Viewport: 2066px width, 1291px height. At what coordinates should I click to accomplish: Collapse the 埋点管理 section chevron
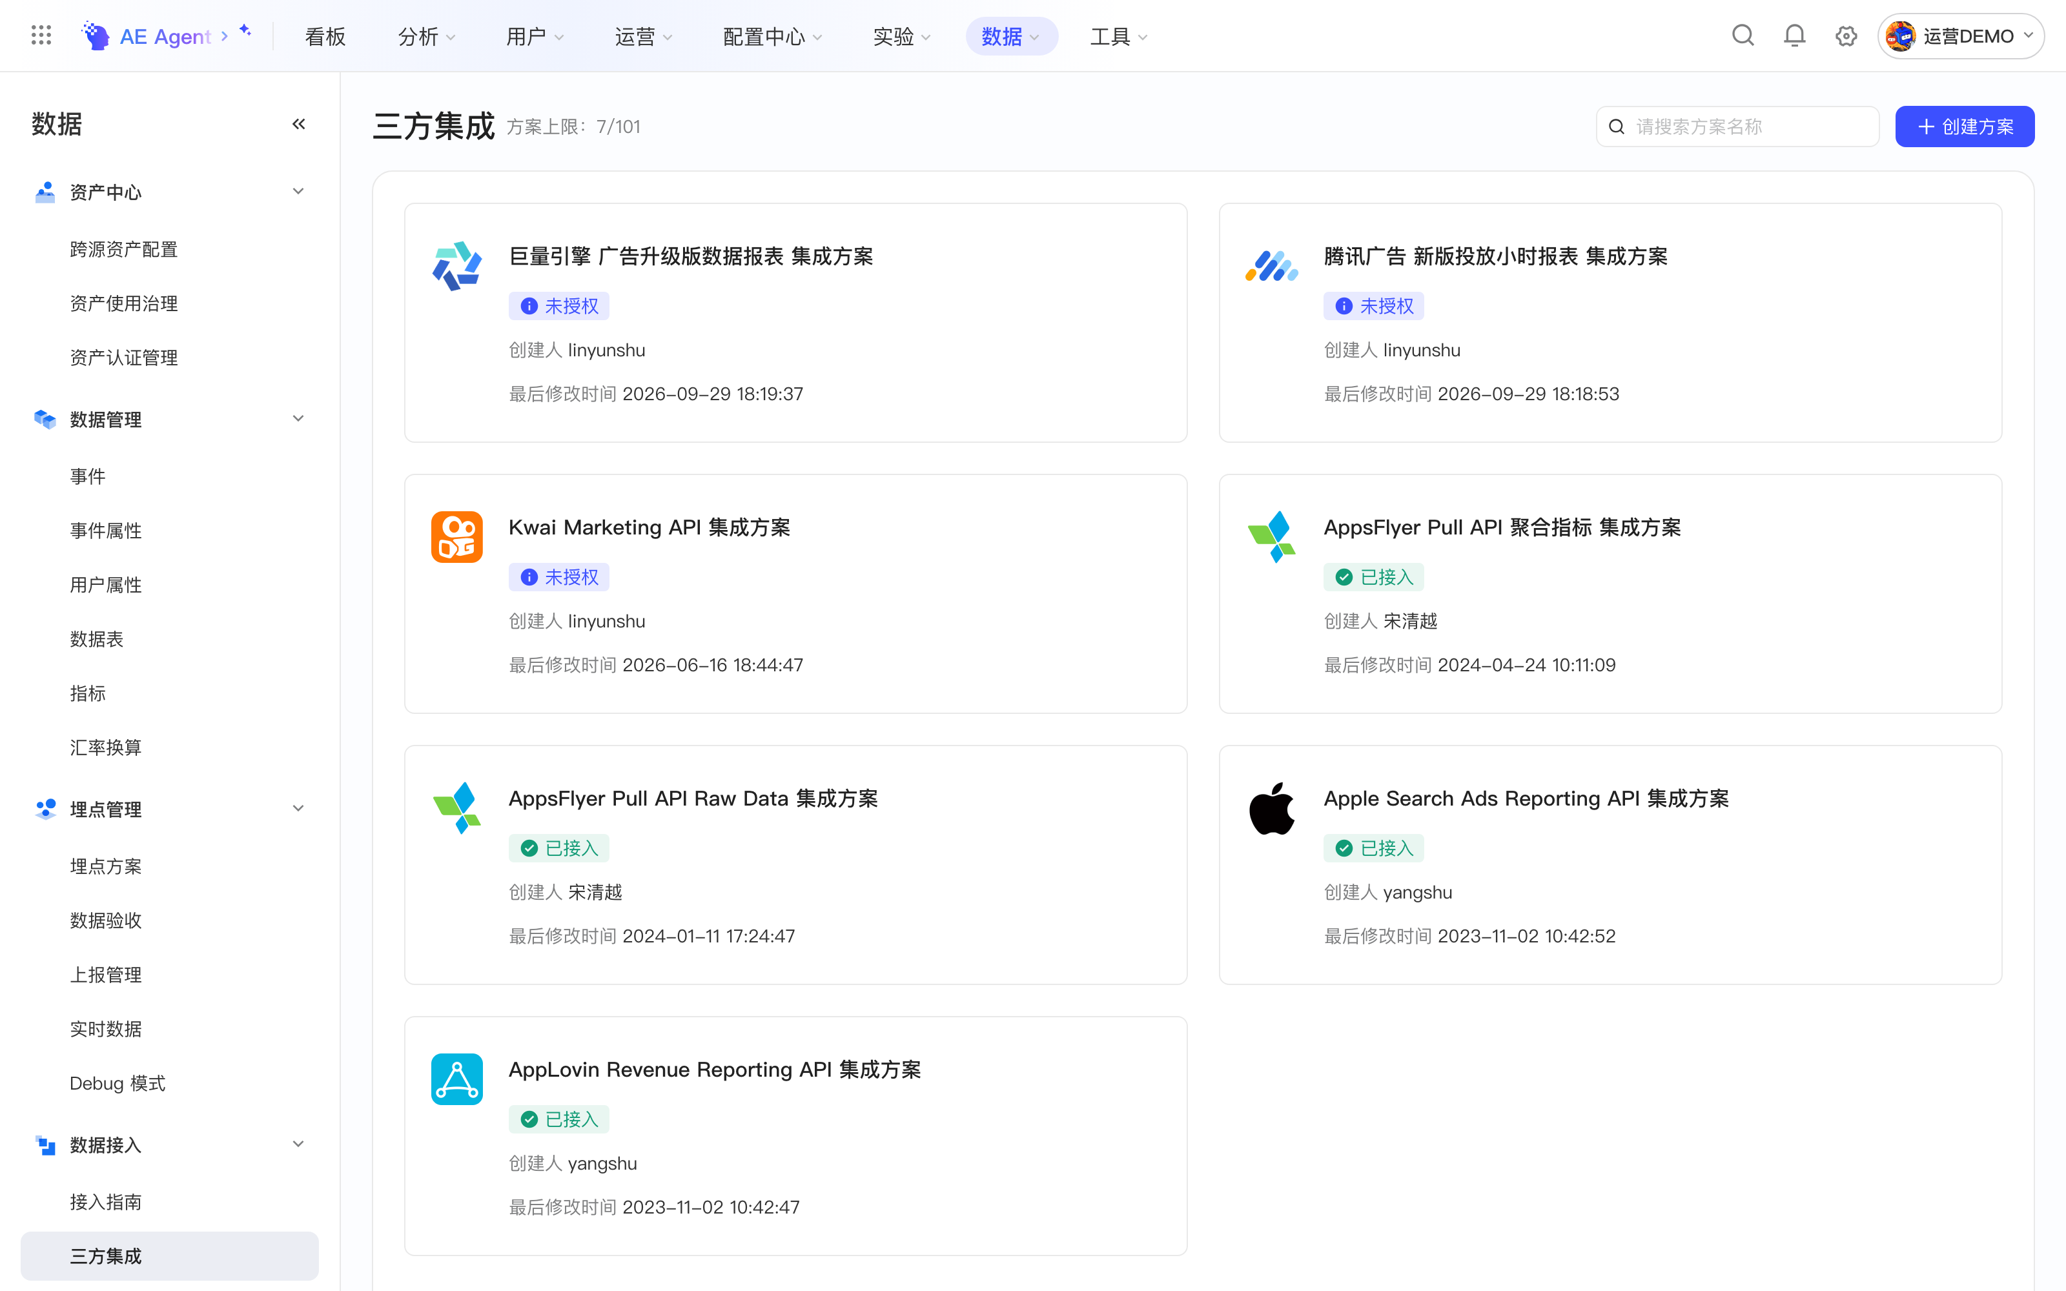pyautogui.click(x=298, y=809)
